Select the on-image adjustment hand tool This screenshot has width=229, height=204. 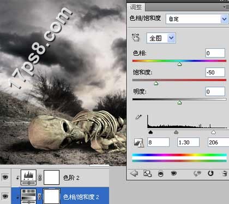pos(136,37)
